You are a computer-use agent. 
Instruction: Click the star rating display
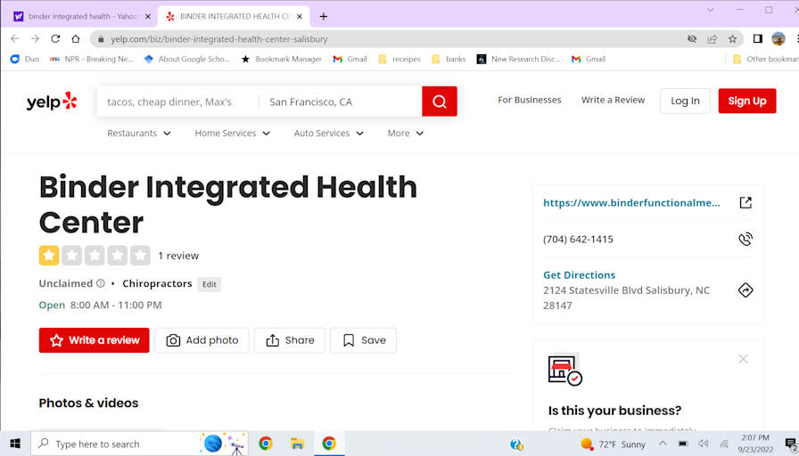click(x=95, y=256)
